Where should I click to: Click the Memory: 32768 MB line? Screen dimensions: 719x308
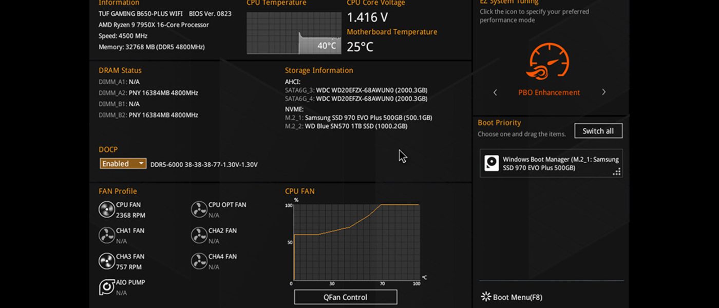click(x=152, y=47)
